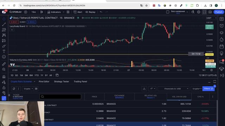225x126 pixels.
Task: Change the 15m time interval
Action: tap(34, 12)
